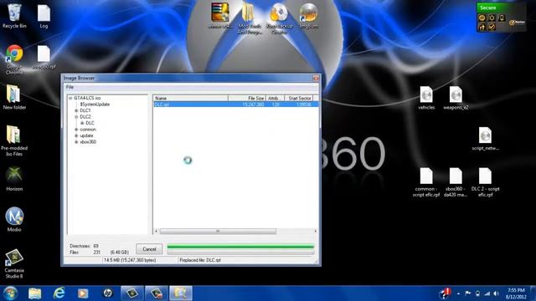
Task: Click the horizontal scrollbar thumb in file list
Action: click(x=218, y=232)
